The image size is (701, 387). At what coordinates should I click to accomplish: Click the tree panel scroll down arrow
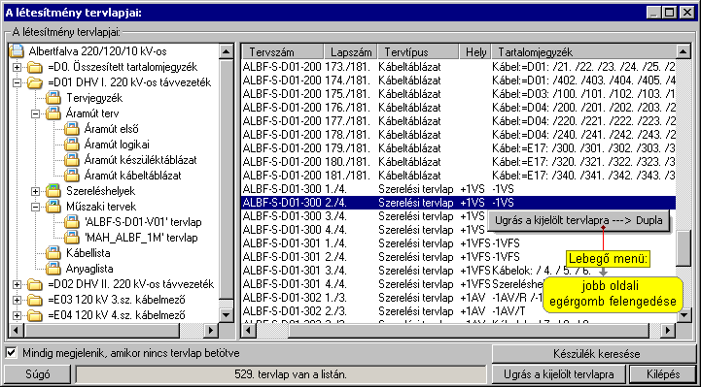227,315
